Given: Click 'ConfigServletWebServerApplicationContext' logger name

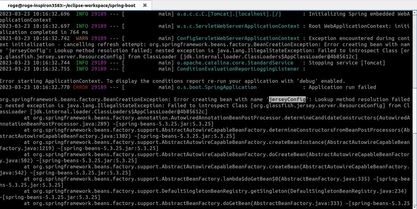Looking at the screenshot, I should click(x=238, y=38).
